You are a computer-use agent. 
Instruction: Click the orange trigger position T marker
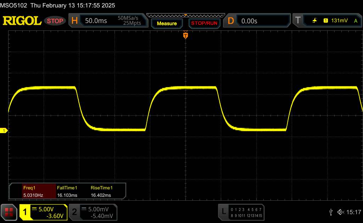pos(185,35)
